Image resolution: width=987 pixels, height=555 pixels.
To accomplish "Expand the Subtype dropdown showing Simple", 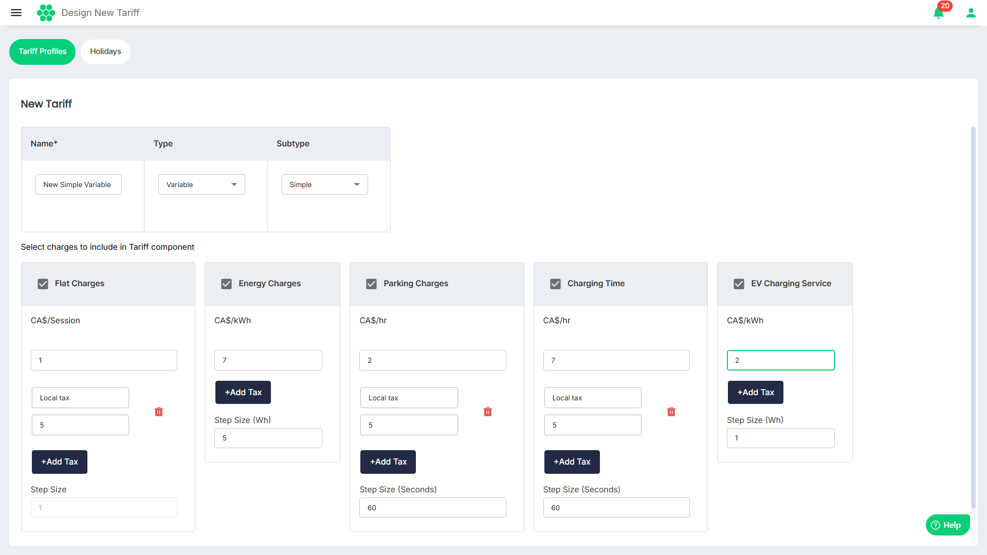I will (x=324, y=184).
